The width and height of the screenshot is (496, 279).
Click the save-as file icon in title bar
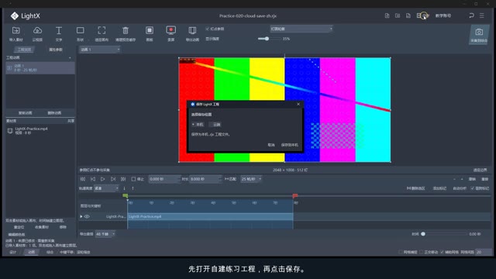tap(408, 15)
